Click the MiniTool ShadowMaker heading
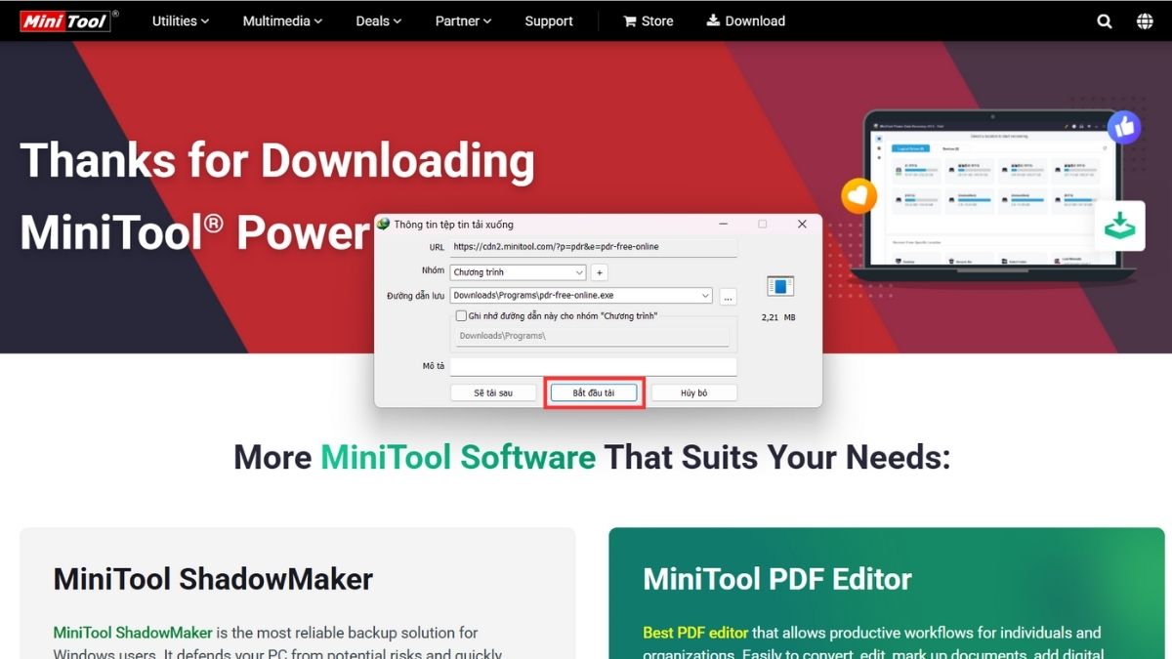Screen dimensions: 1172x659 click(213, 579)
